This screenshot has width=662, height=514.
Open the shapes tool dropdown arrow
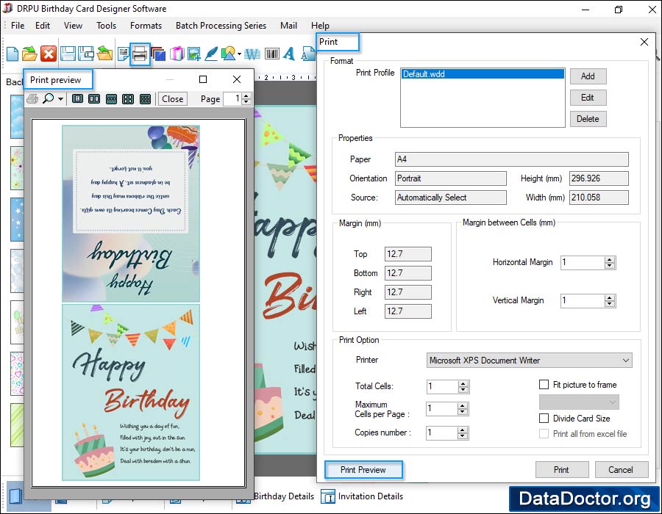click(239, 54)
